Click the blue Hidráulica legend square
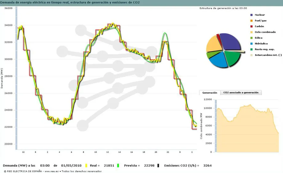 pyautogui.click(x=251, y=44)
